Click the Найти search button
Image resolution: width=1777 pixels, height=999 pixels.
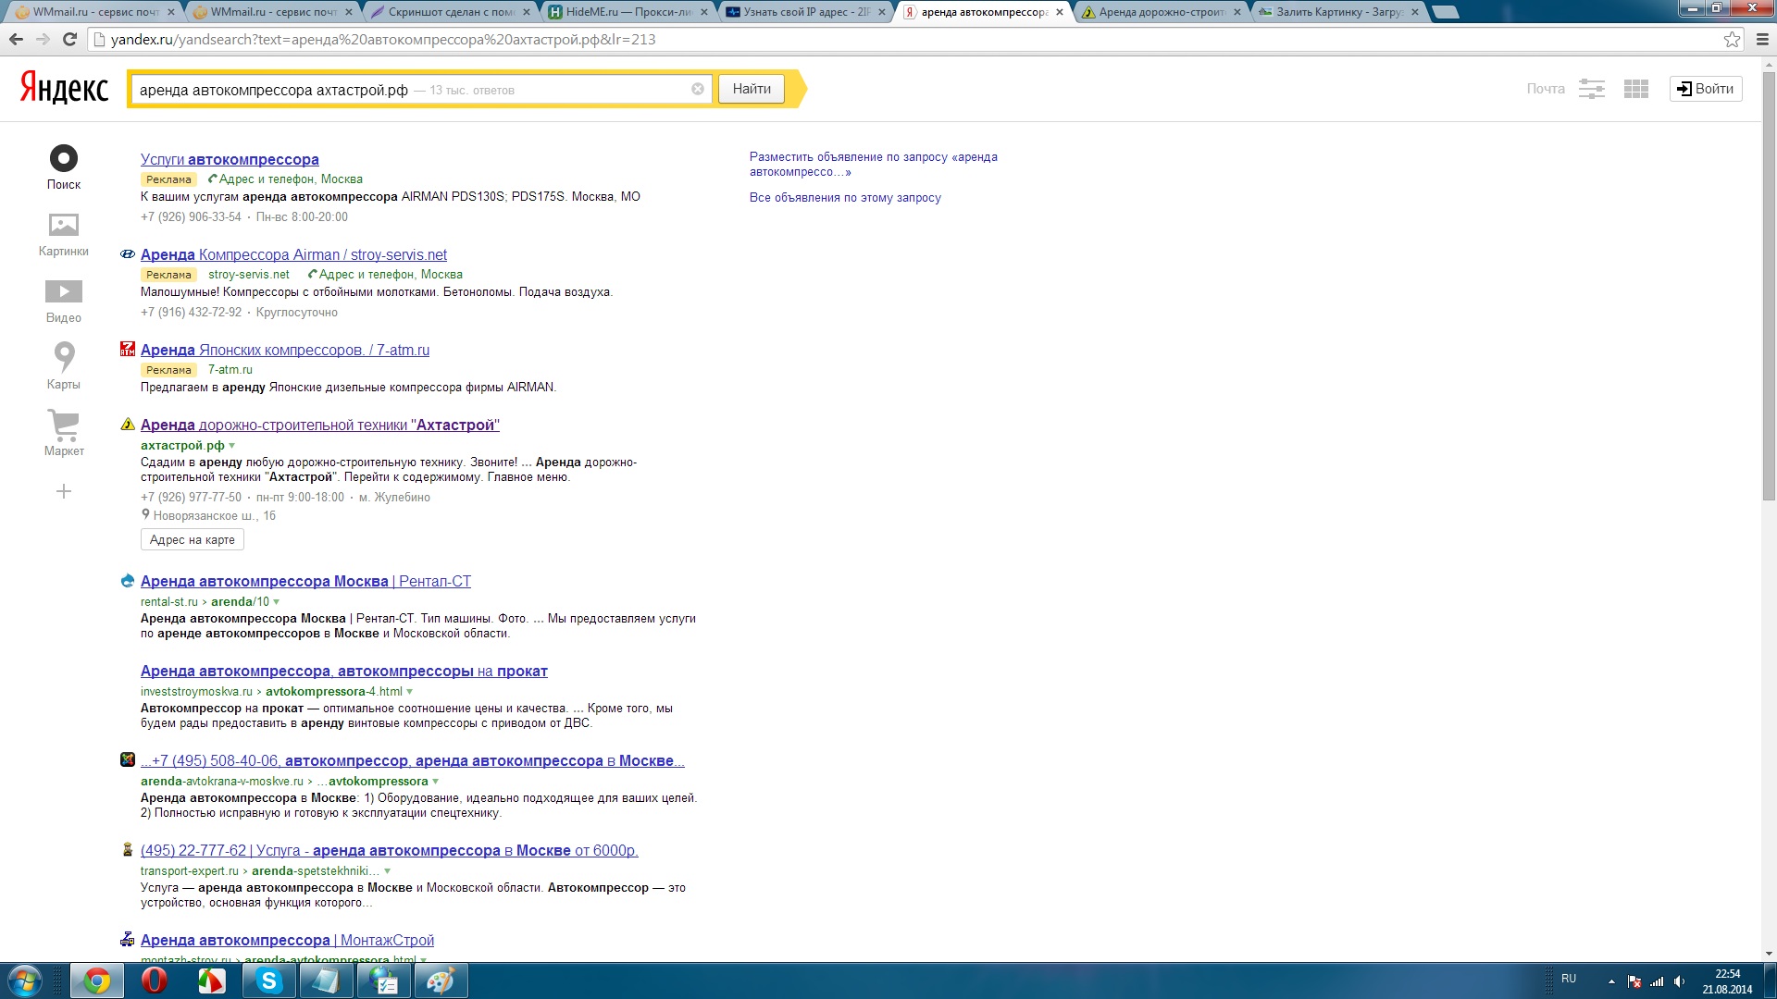coord(752,89)
